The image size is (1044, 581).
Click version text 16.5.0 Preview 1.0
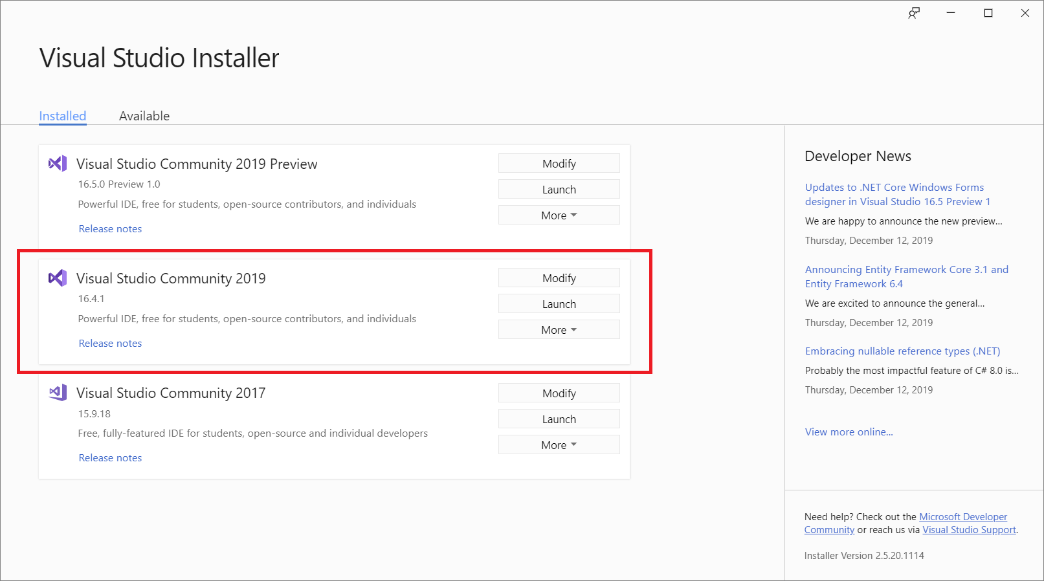pyautogui.click(x=119, y=184)
